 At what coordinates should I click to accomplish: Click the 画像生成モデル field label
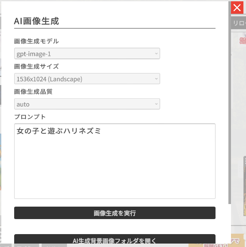click(x=36, y=41)
